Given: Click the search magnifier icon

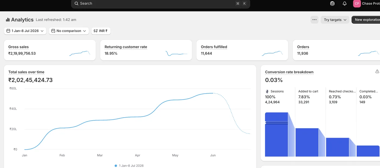Looking at the screenshot, I should pos(77,4).
